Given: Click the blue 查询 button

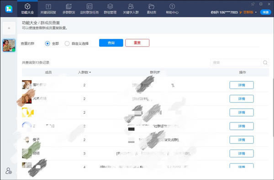Looking at the screenshot, I should (111, 43).
